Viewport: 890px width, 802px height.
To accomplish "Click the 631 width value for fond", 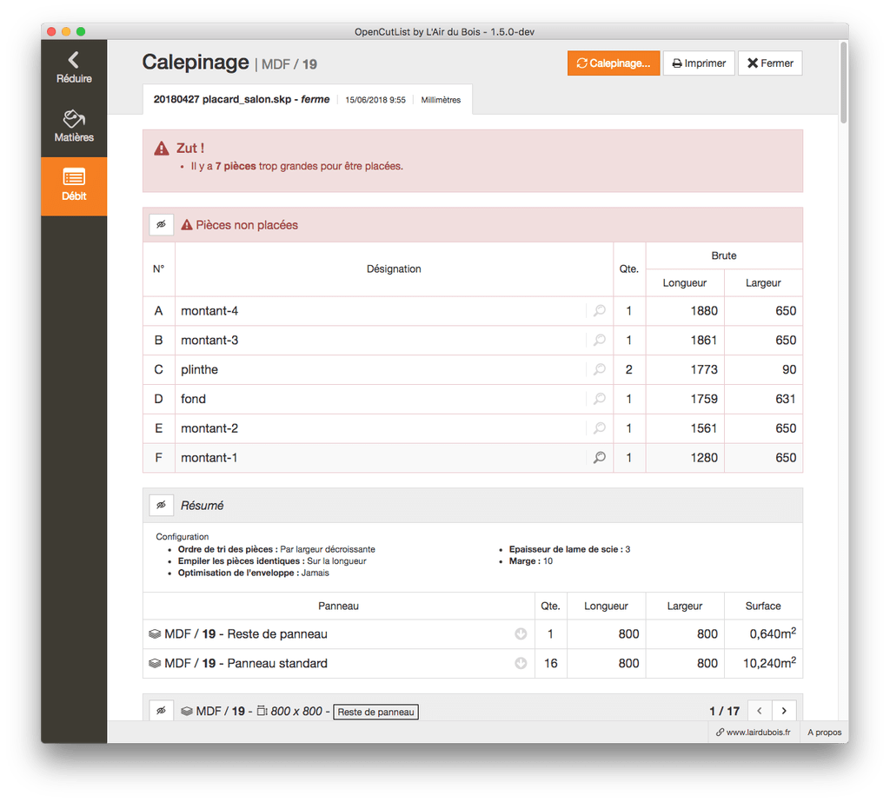I will (x=786, y=399).
